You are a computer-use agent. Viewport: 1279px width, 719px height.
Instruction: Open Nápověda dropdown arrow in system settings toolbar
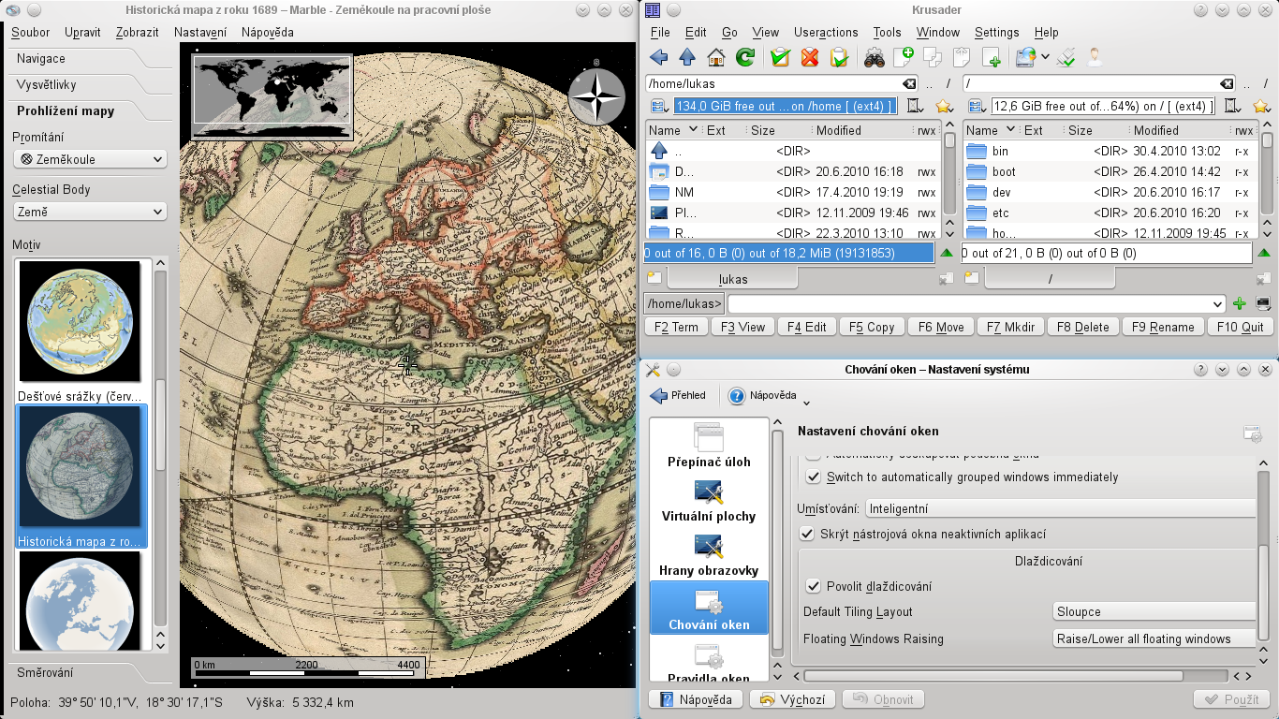click(x=806, y=404)
